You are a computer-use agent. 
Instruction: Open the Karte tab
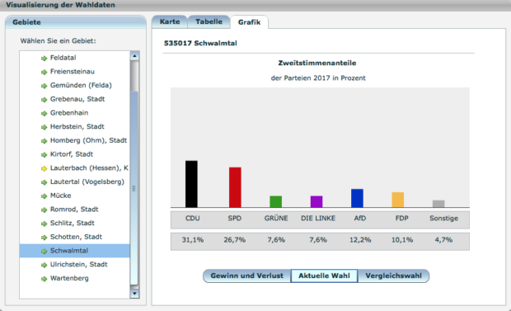[x=170, y=22]
